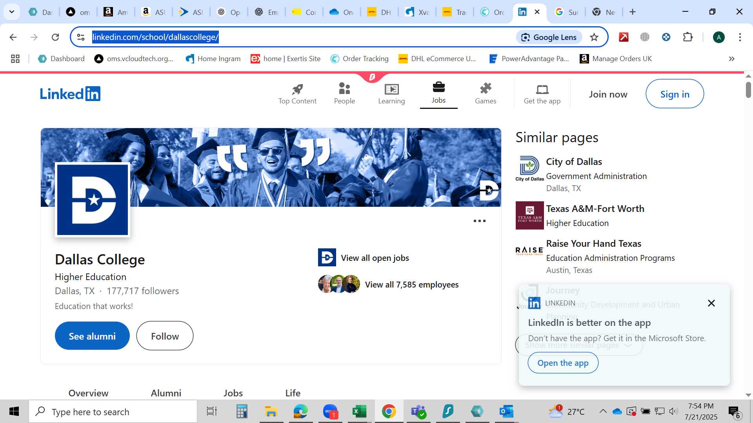The width and height of the screenshot is (753, 423).
Task: Click Texas A&M-Fort Worth logo
Action: 529,215
